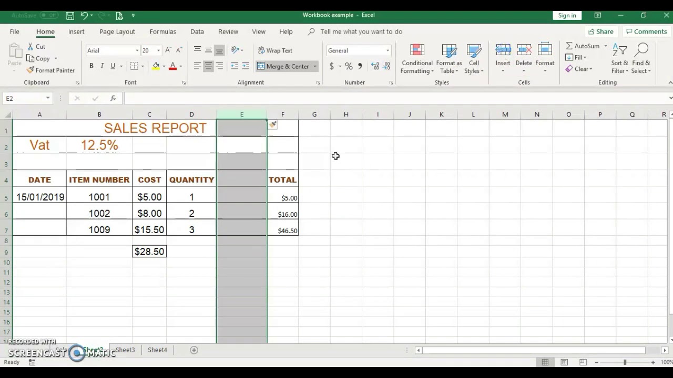Image resolution: width=673 pixels, height=378 pixels.
Task: Switch to Page Layout view in status bar
Action: tap(564, 362)
